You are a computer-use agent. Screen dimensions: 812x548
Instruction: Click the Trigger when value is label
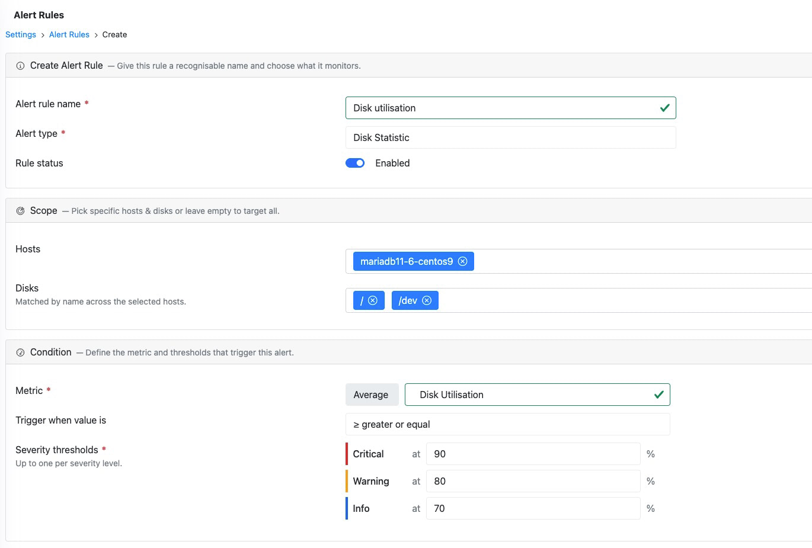point(60,420)
